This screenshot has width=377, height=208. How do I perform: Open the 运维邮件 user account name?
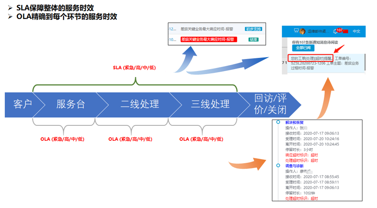[318, 31]
